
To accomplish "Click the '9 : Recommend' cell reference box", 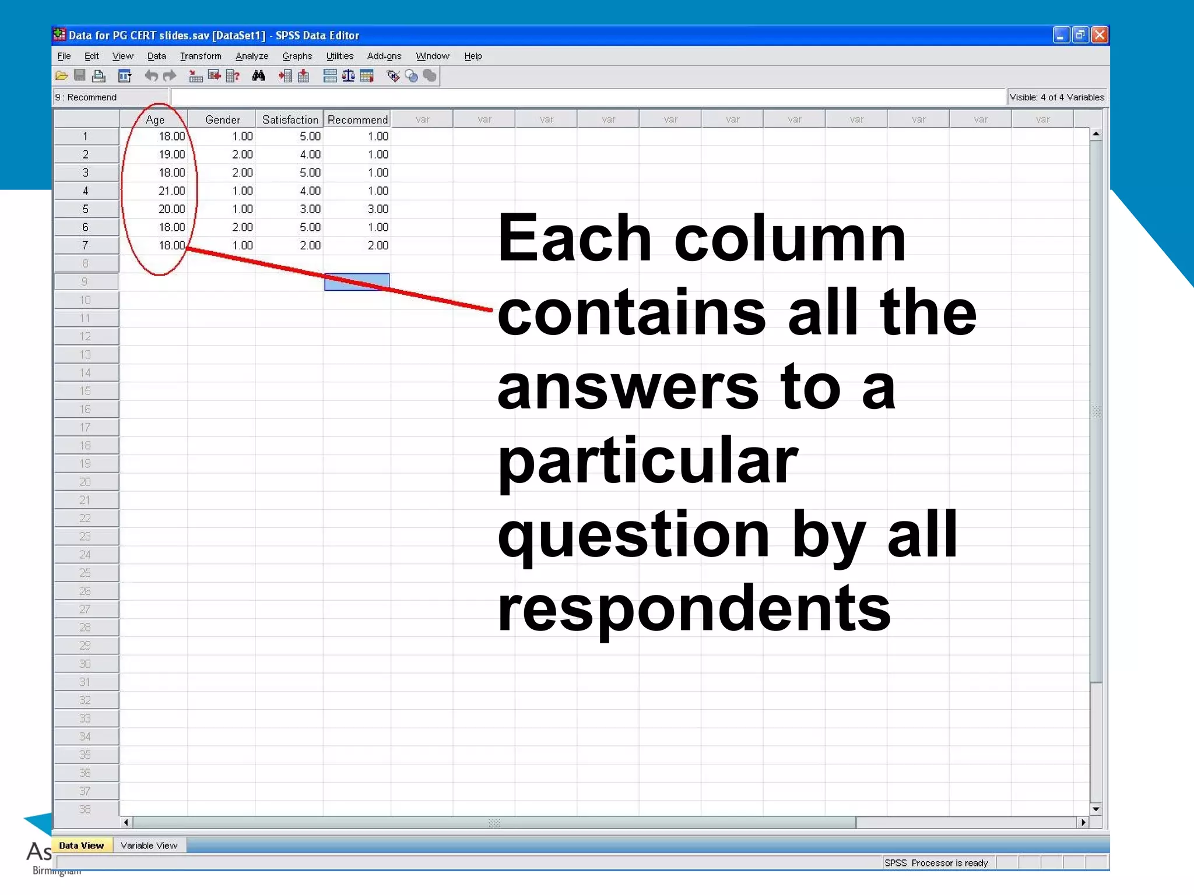I will point(111,97).
